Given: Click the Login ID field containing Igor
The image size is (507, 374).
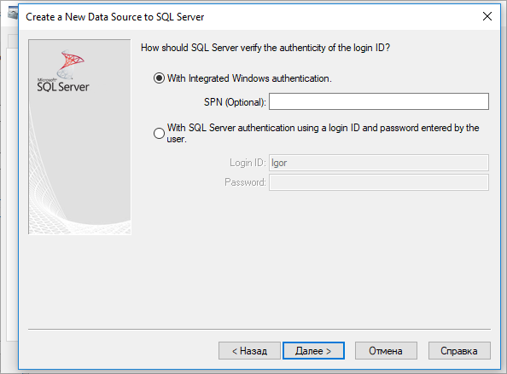Looking at the screenshot, I should [379, 163].
